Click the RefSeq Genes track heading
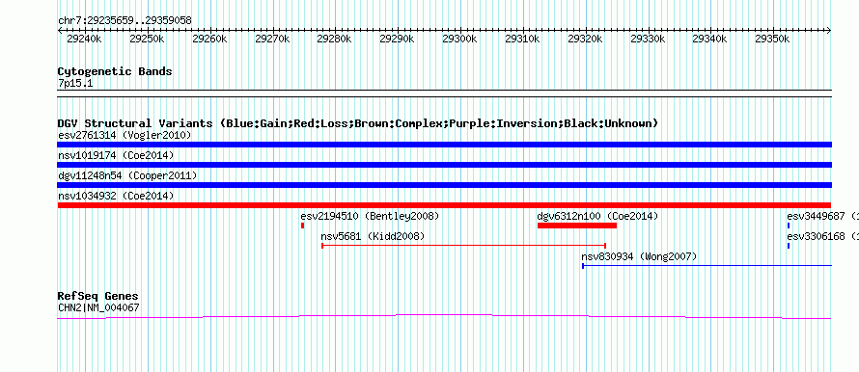 (98, 297)
